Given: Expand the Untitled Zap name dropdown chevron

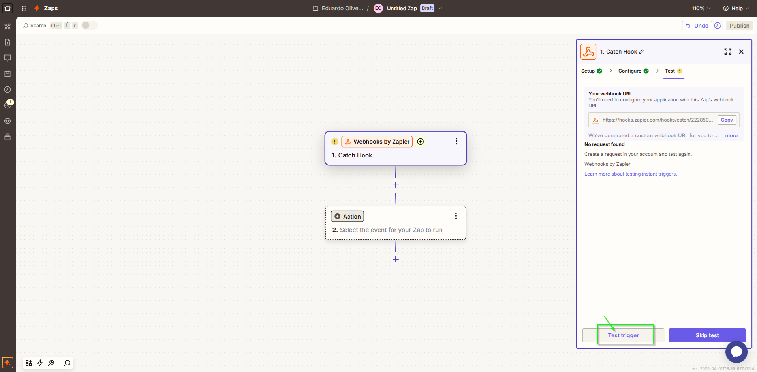Looking at the screenshot, I should (x=440, y=8).
